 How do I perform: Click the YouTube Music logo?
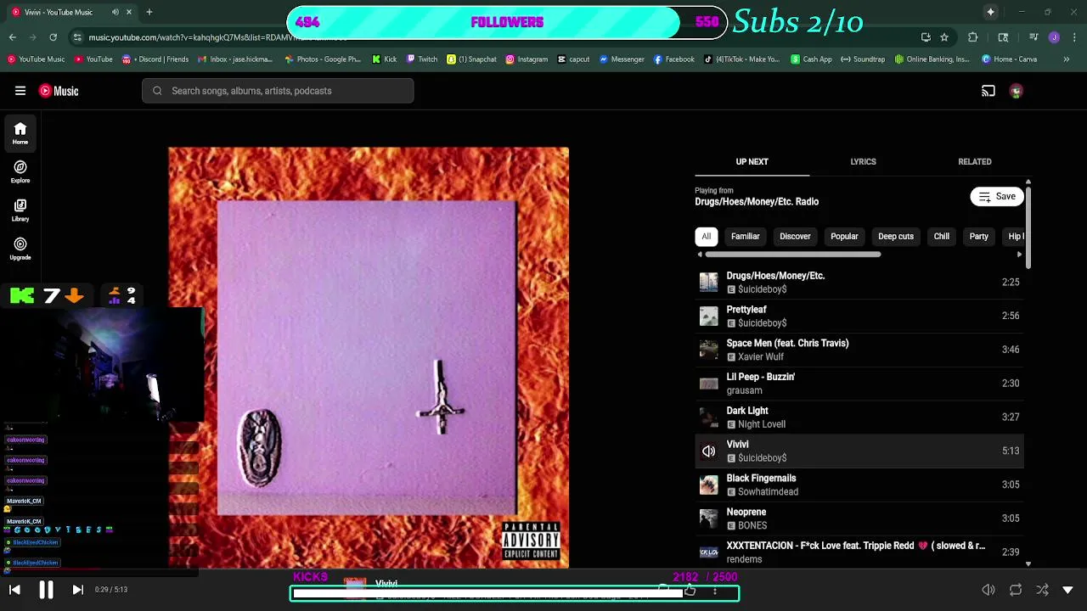(x=59, y=91)
